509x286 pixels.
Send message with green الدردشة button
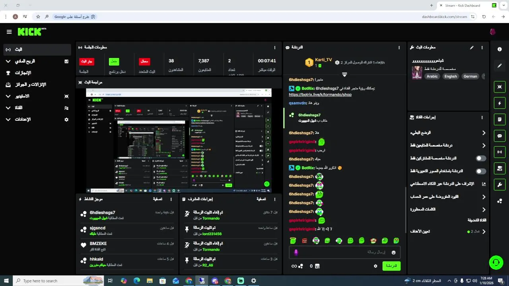point(392,266)
